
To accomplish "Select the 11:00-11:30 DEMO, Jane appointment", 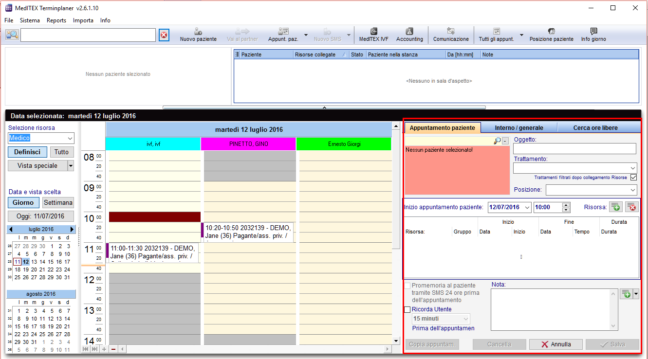I will [152, 252].
